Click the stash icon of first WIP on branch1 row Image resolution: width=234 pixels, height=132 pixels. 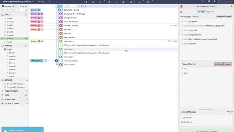(61, 45)
